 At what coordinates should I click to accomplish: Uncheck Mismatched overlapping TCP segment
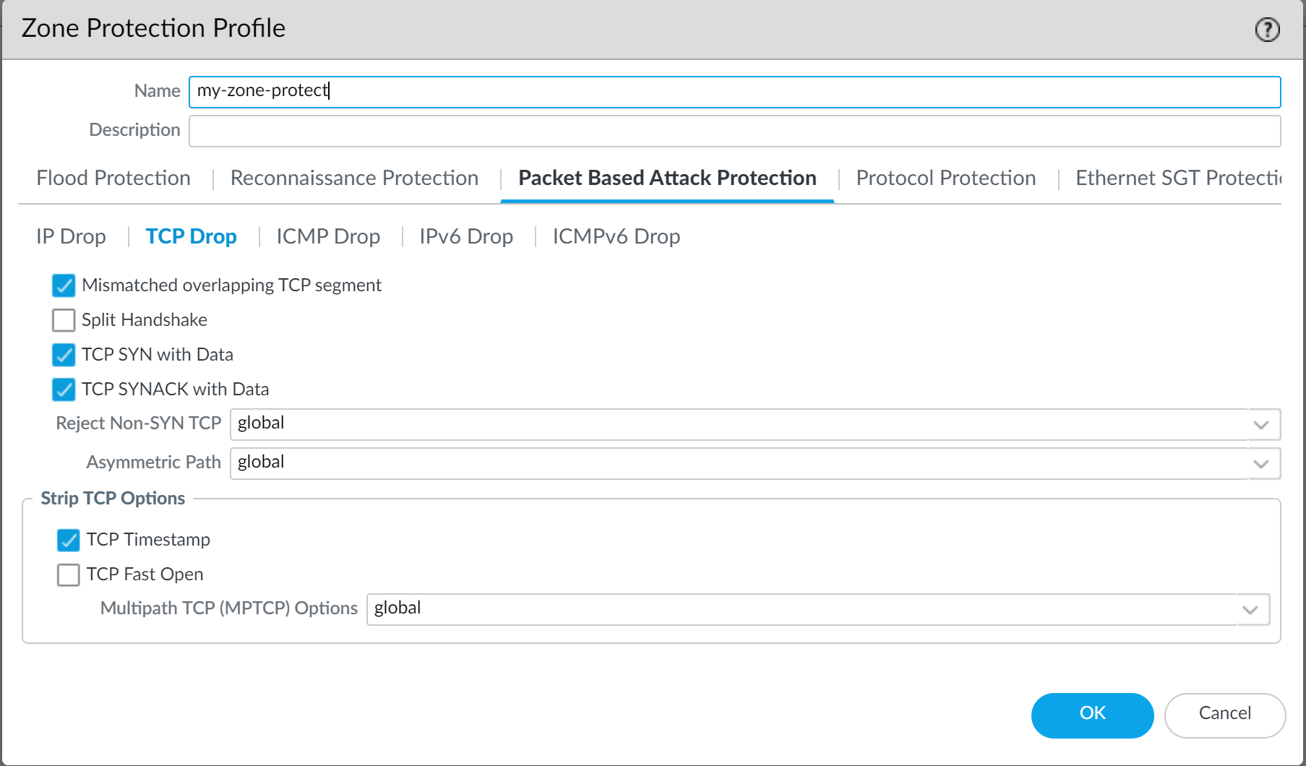click(64, 285)
